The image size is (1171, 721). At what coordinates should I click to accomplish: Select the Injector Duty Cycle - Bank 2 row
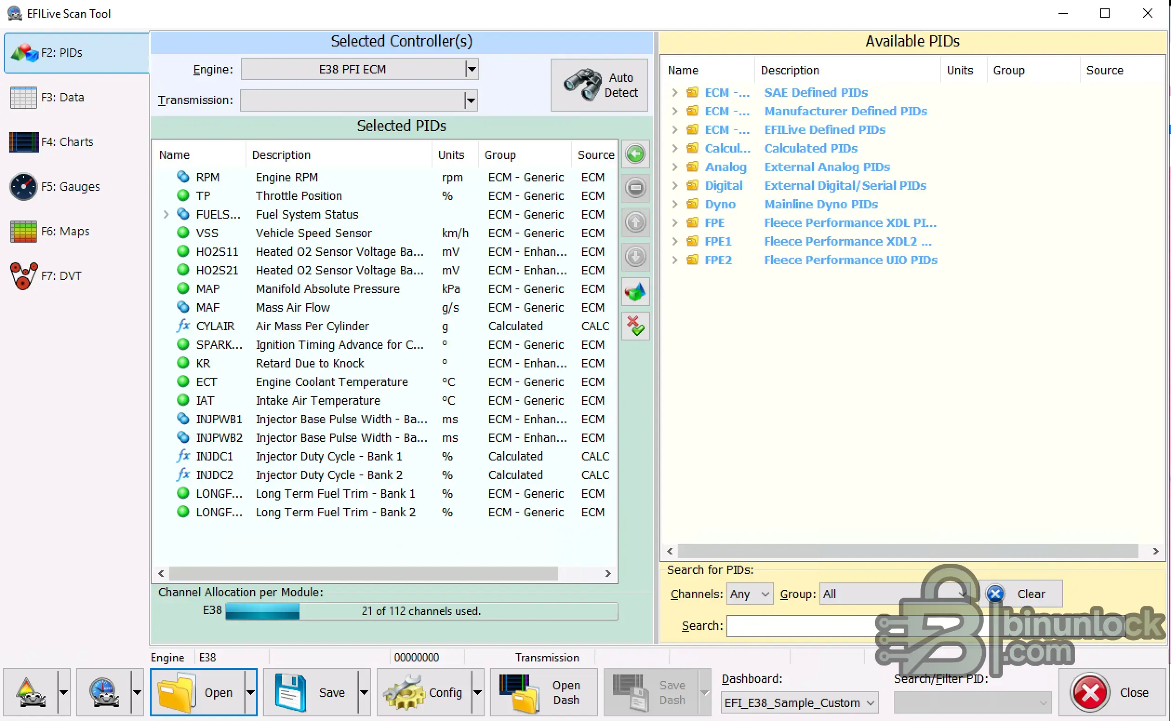tap(385, 475)
